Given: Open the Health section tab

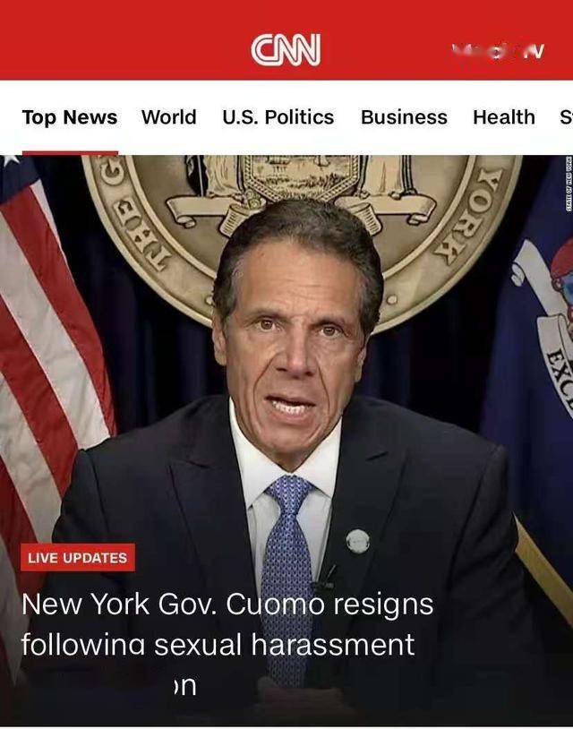Looking at the screenshot, I should (504, 117).
